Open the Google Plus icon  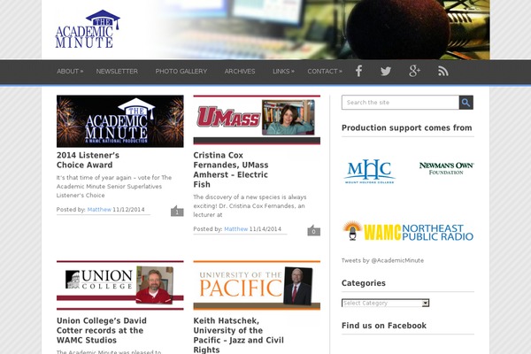click(414, 71)
